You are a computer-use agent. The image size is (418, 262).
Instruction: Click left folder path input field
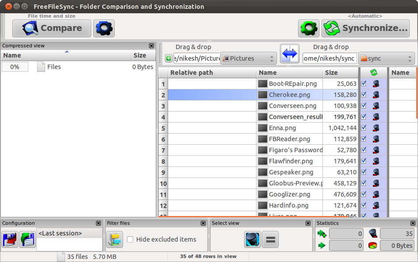coord(197,58)
